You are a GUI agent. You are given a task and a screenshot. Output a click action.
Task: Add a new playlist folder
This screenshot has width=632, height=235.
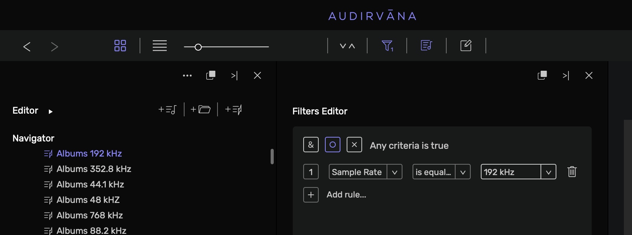tap(200, 110)
